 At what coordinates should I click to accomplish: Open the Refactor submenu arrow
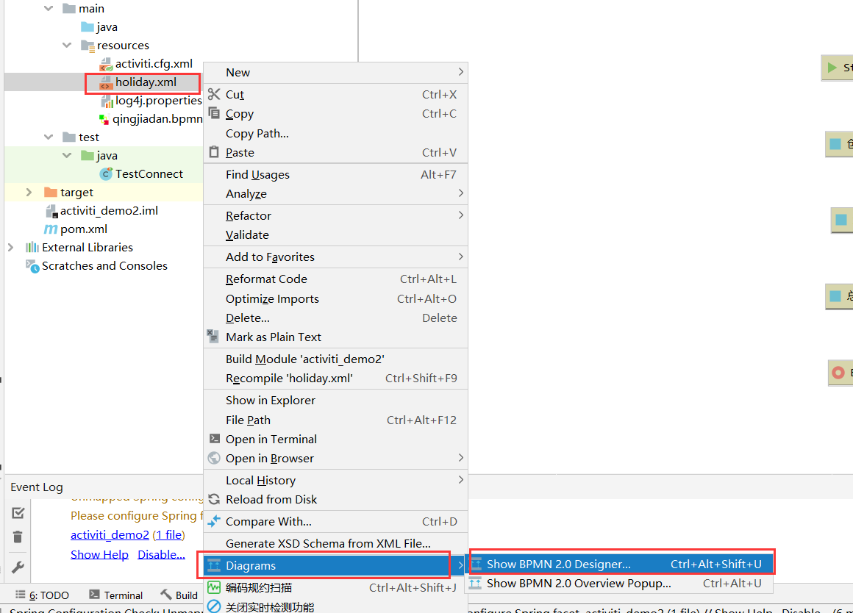(461, 215)
